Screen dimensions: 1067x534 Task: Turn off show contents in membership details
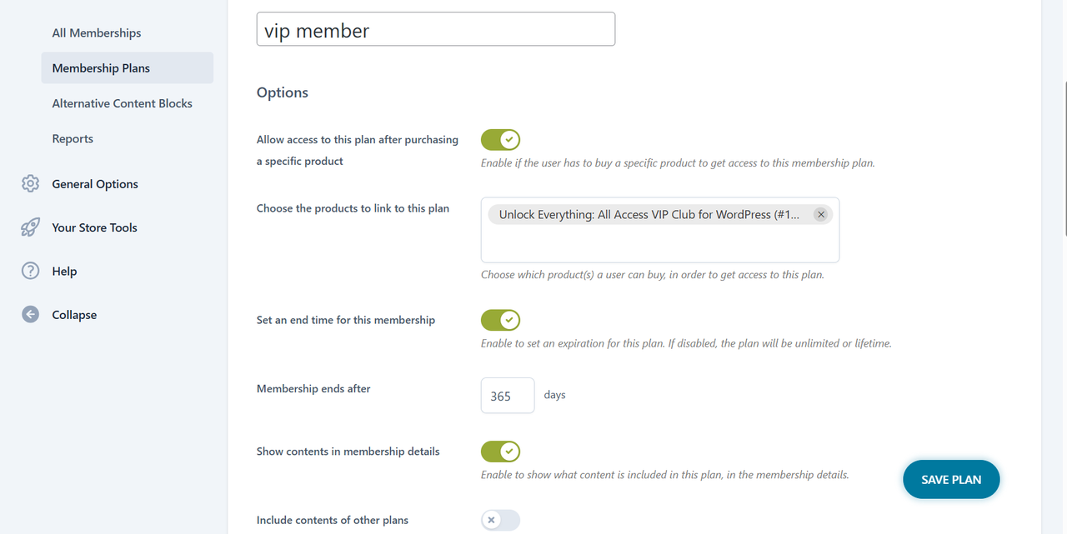[500, 452]
